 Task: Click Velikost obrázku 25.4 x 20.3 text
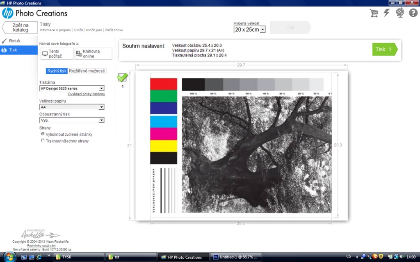(x=197, y=45)
